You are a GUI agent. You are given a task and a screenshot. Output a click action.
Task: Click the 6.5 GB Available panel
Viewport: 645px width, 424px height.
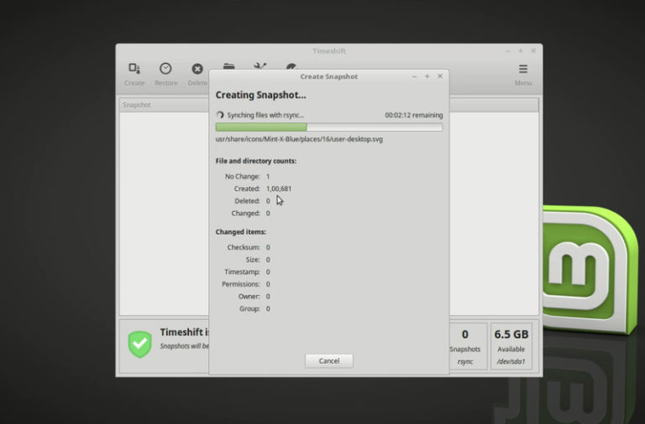click(x=511, y=346)
